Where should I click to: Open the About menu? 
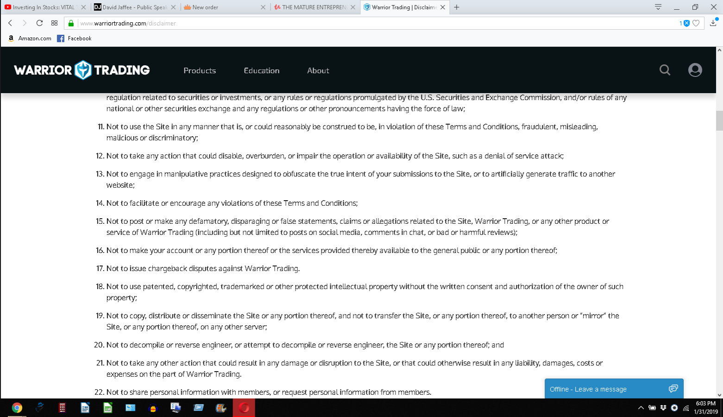[318, 70]
